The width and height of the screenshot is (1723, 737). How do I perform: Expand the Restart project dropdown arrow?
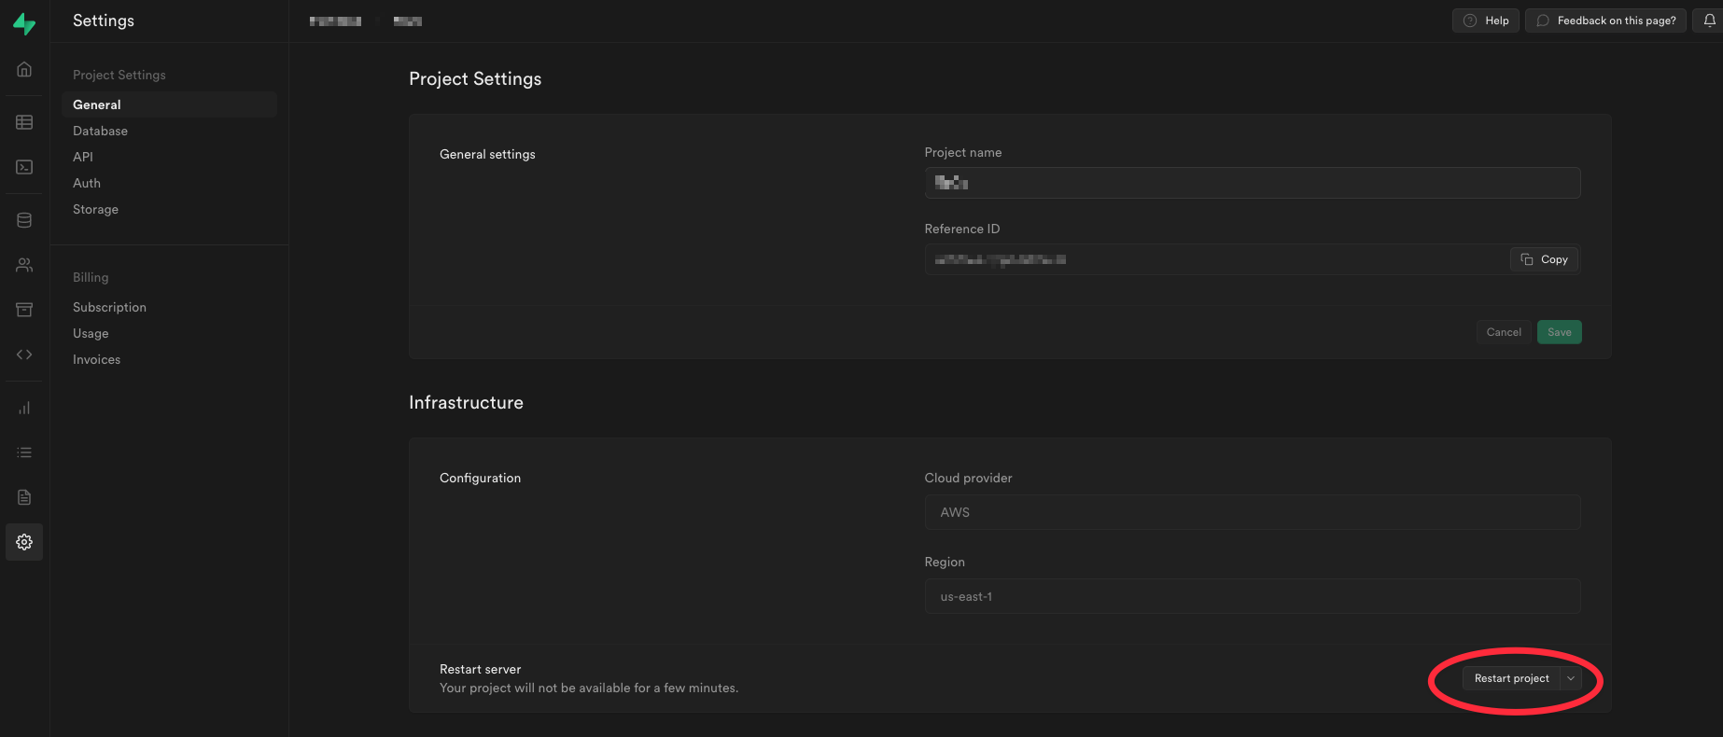point(1571,678)
